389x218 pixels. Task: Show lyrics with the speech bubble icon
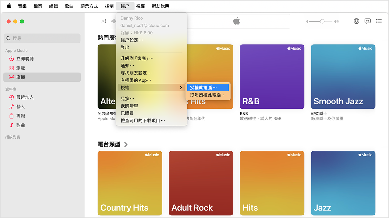pos(368,21)
